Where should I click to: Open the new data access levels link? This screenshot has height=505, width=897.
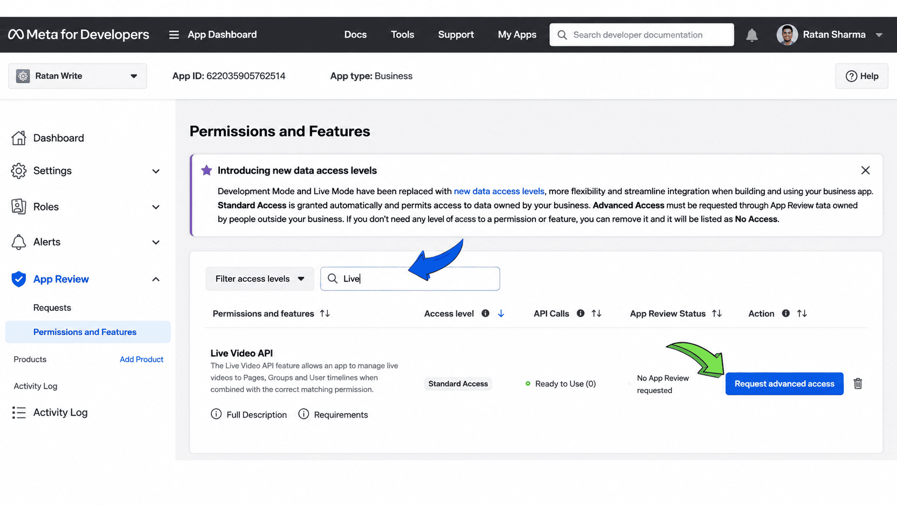coord(499,191)
